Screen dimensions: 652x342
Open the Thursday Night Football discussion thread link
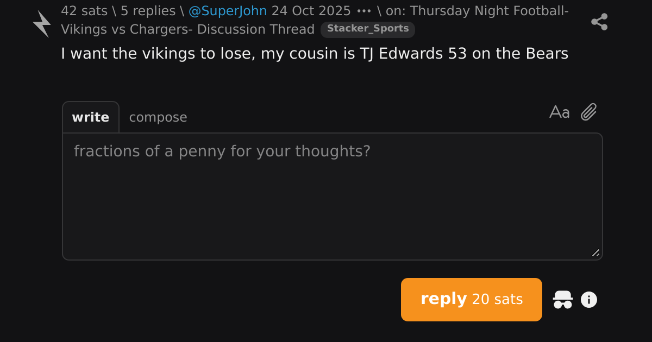coord(315,20)
